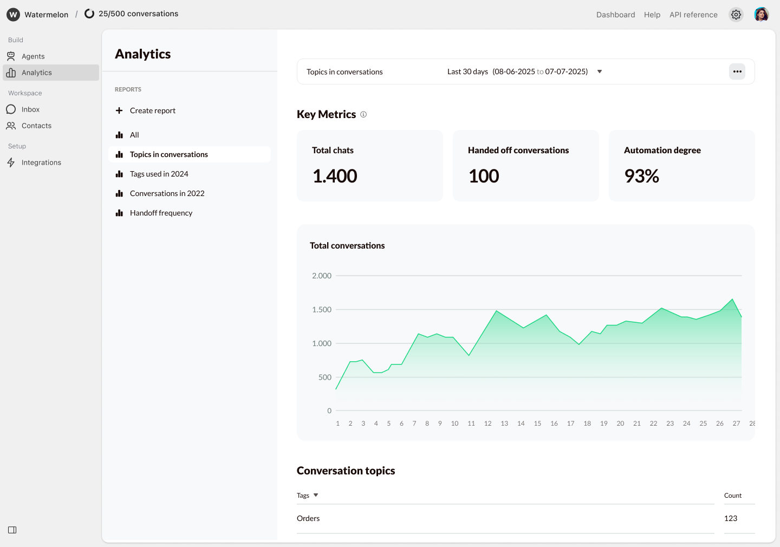Collapse sidebar using bottom panel icon

click(12, 530)
